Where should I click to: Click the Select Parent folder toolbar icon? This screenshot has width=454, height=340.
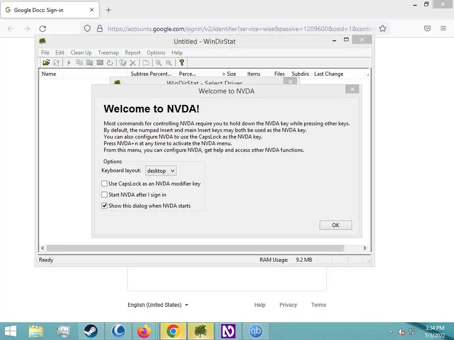[146, 62]
